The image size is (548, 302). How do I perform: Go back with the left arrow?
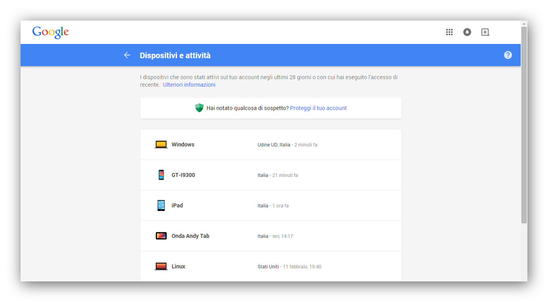coord(127,55)
